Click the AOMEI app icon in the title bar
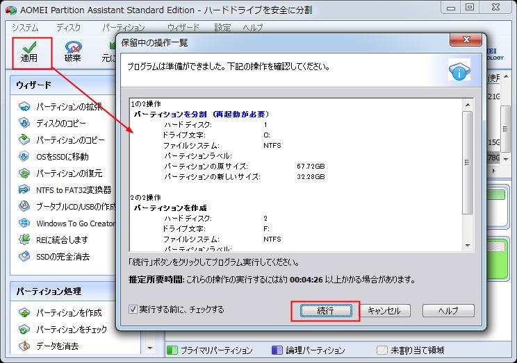This screenshot has height=363, width=517. 11,10
